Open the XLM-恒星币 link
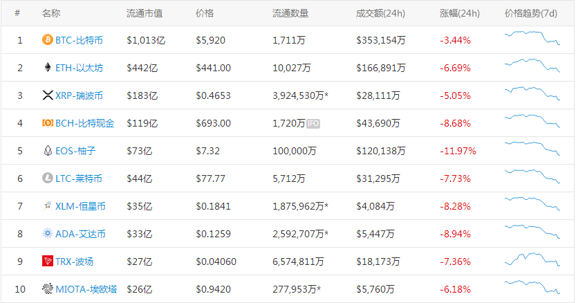576x303 pixels. [80, 206]
